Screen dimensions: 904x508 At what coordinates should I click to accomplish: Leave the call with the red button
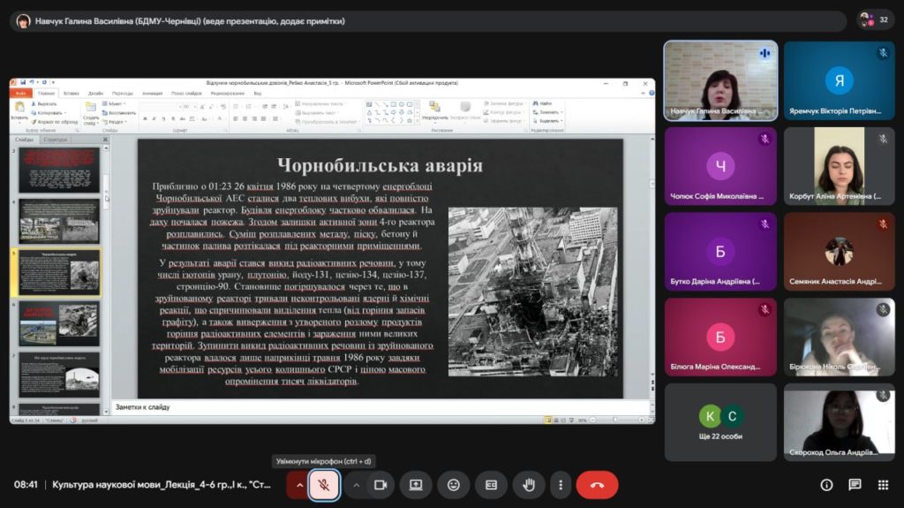point(598,485)
